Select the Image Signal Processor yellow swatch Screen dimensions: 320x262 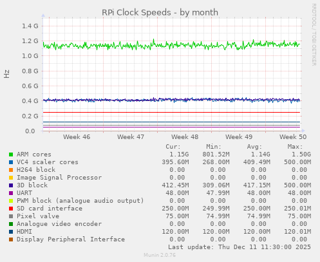[11, 178]
